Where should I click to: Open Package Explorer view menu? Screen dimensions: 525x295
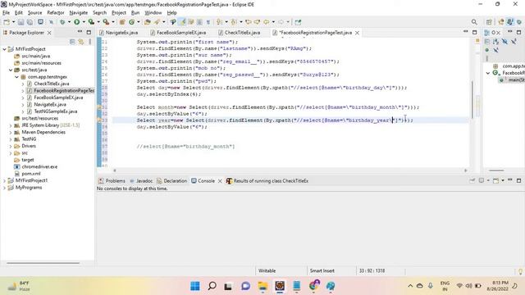tap(89, 42)
